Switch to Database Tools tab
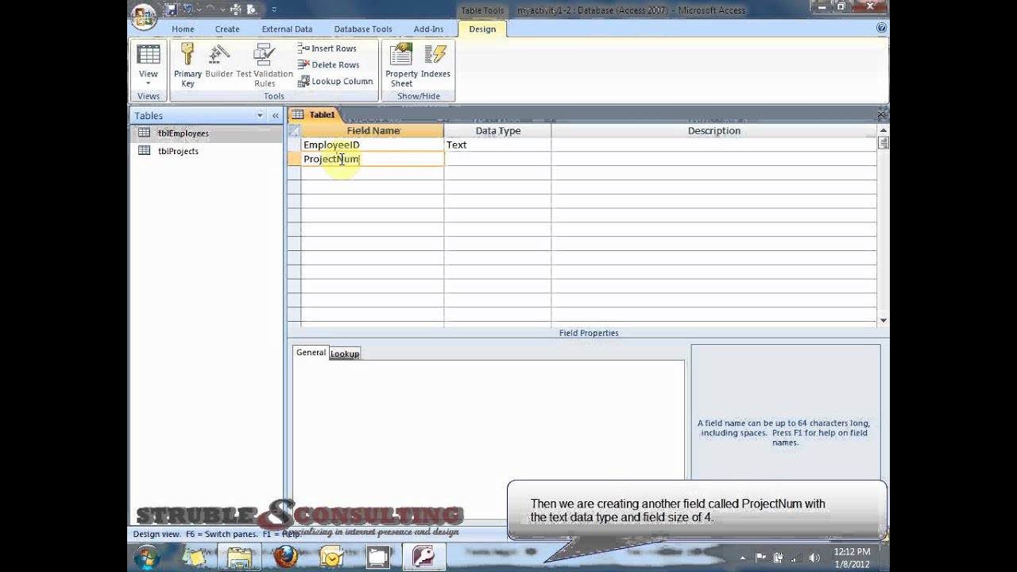 click(363, 29)
